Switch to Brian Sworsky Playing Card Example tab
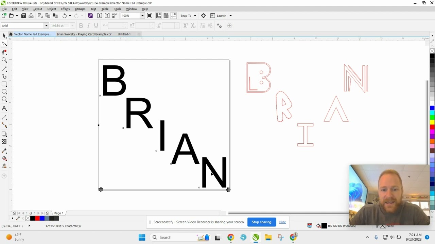Screen dimensions: 435x244 [84, 34]
